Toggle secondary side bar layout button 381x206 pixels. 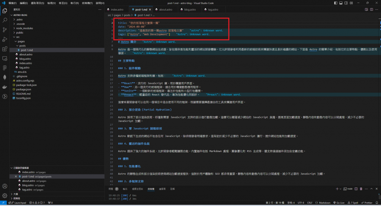346,3
